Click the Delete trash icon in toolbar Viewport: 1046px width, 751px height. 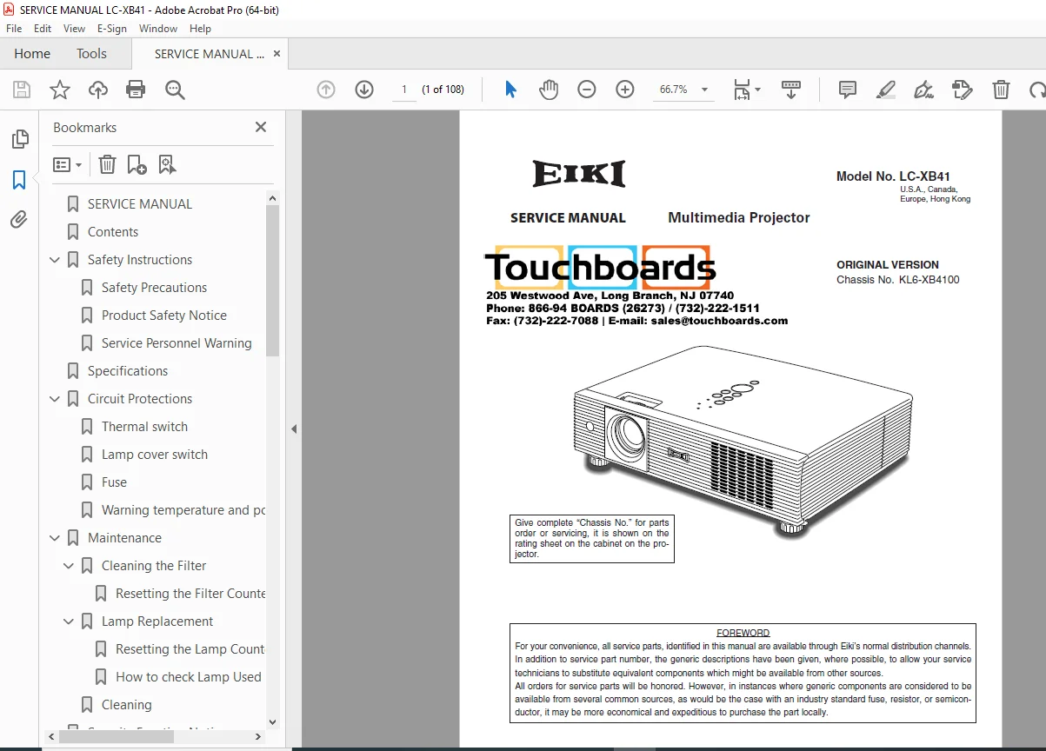click(1001, 90)
